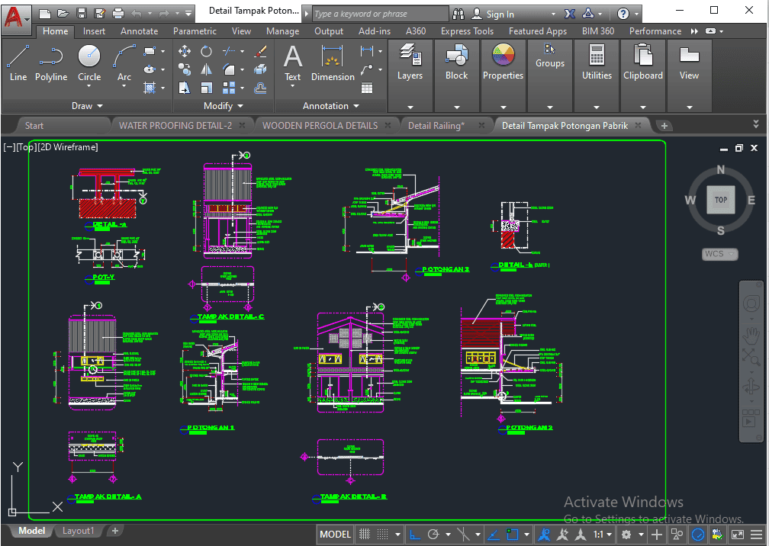The image size is (769, 546).
Task: Switch to the Annotate ribbon tab
Action: pyautogui.click(x=139, y=31)
